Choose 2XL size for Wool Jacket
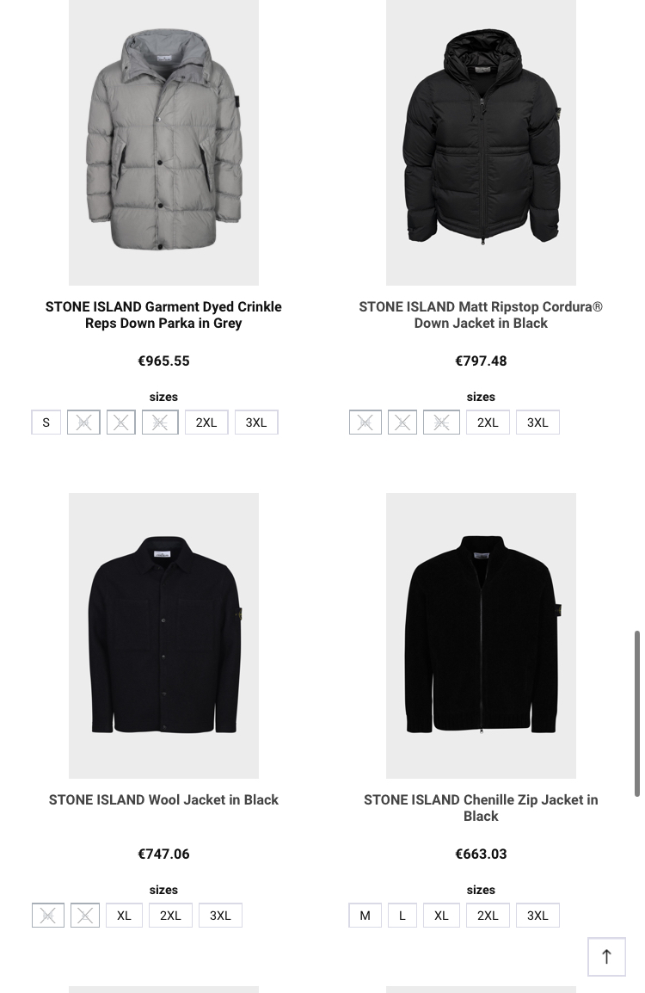The height and width of the screenshot is (993, 645). (170, 915)
